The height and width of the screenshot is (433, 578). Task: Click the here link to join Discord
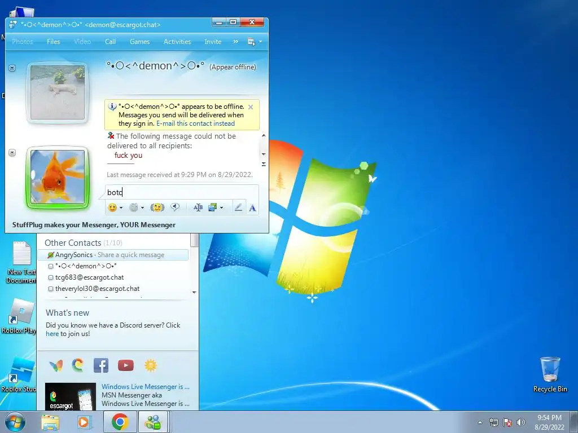point(52,334)
